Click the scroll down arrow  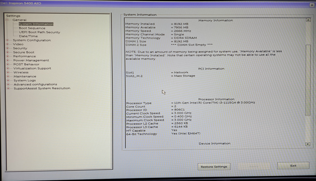point(308,144)
